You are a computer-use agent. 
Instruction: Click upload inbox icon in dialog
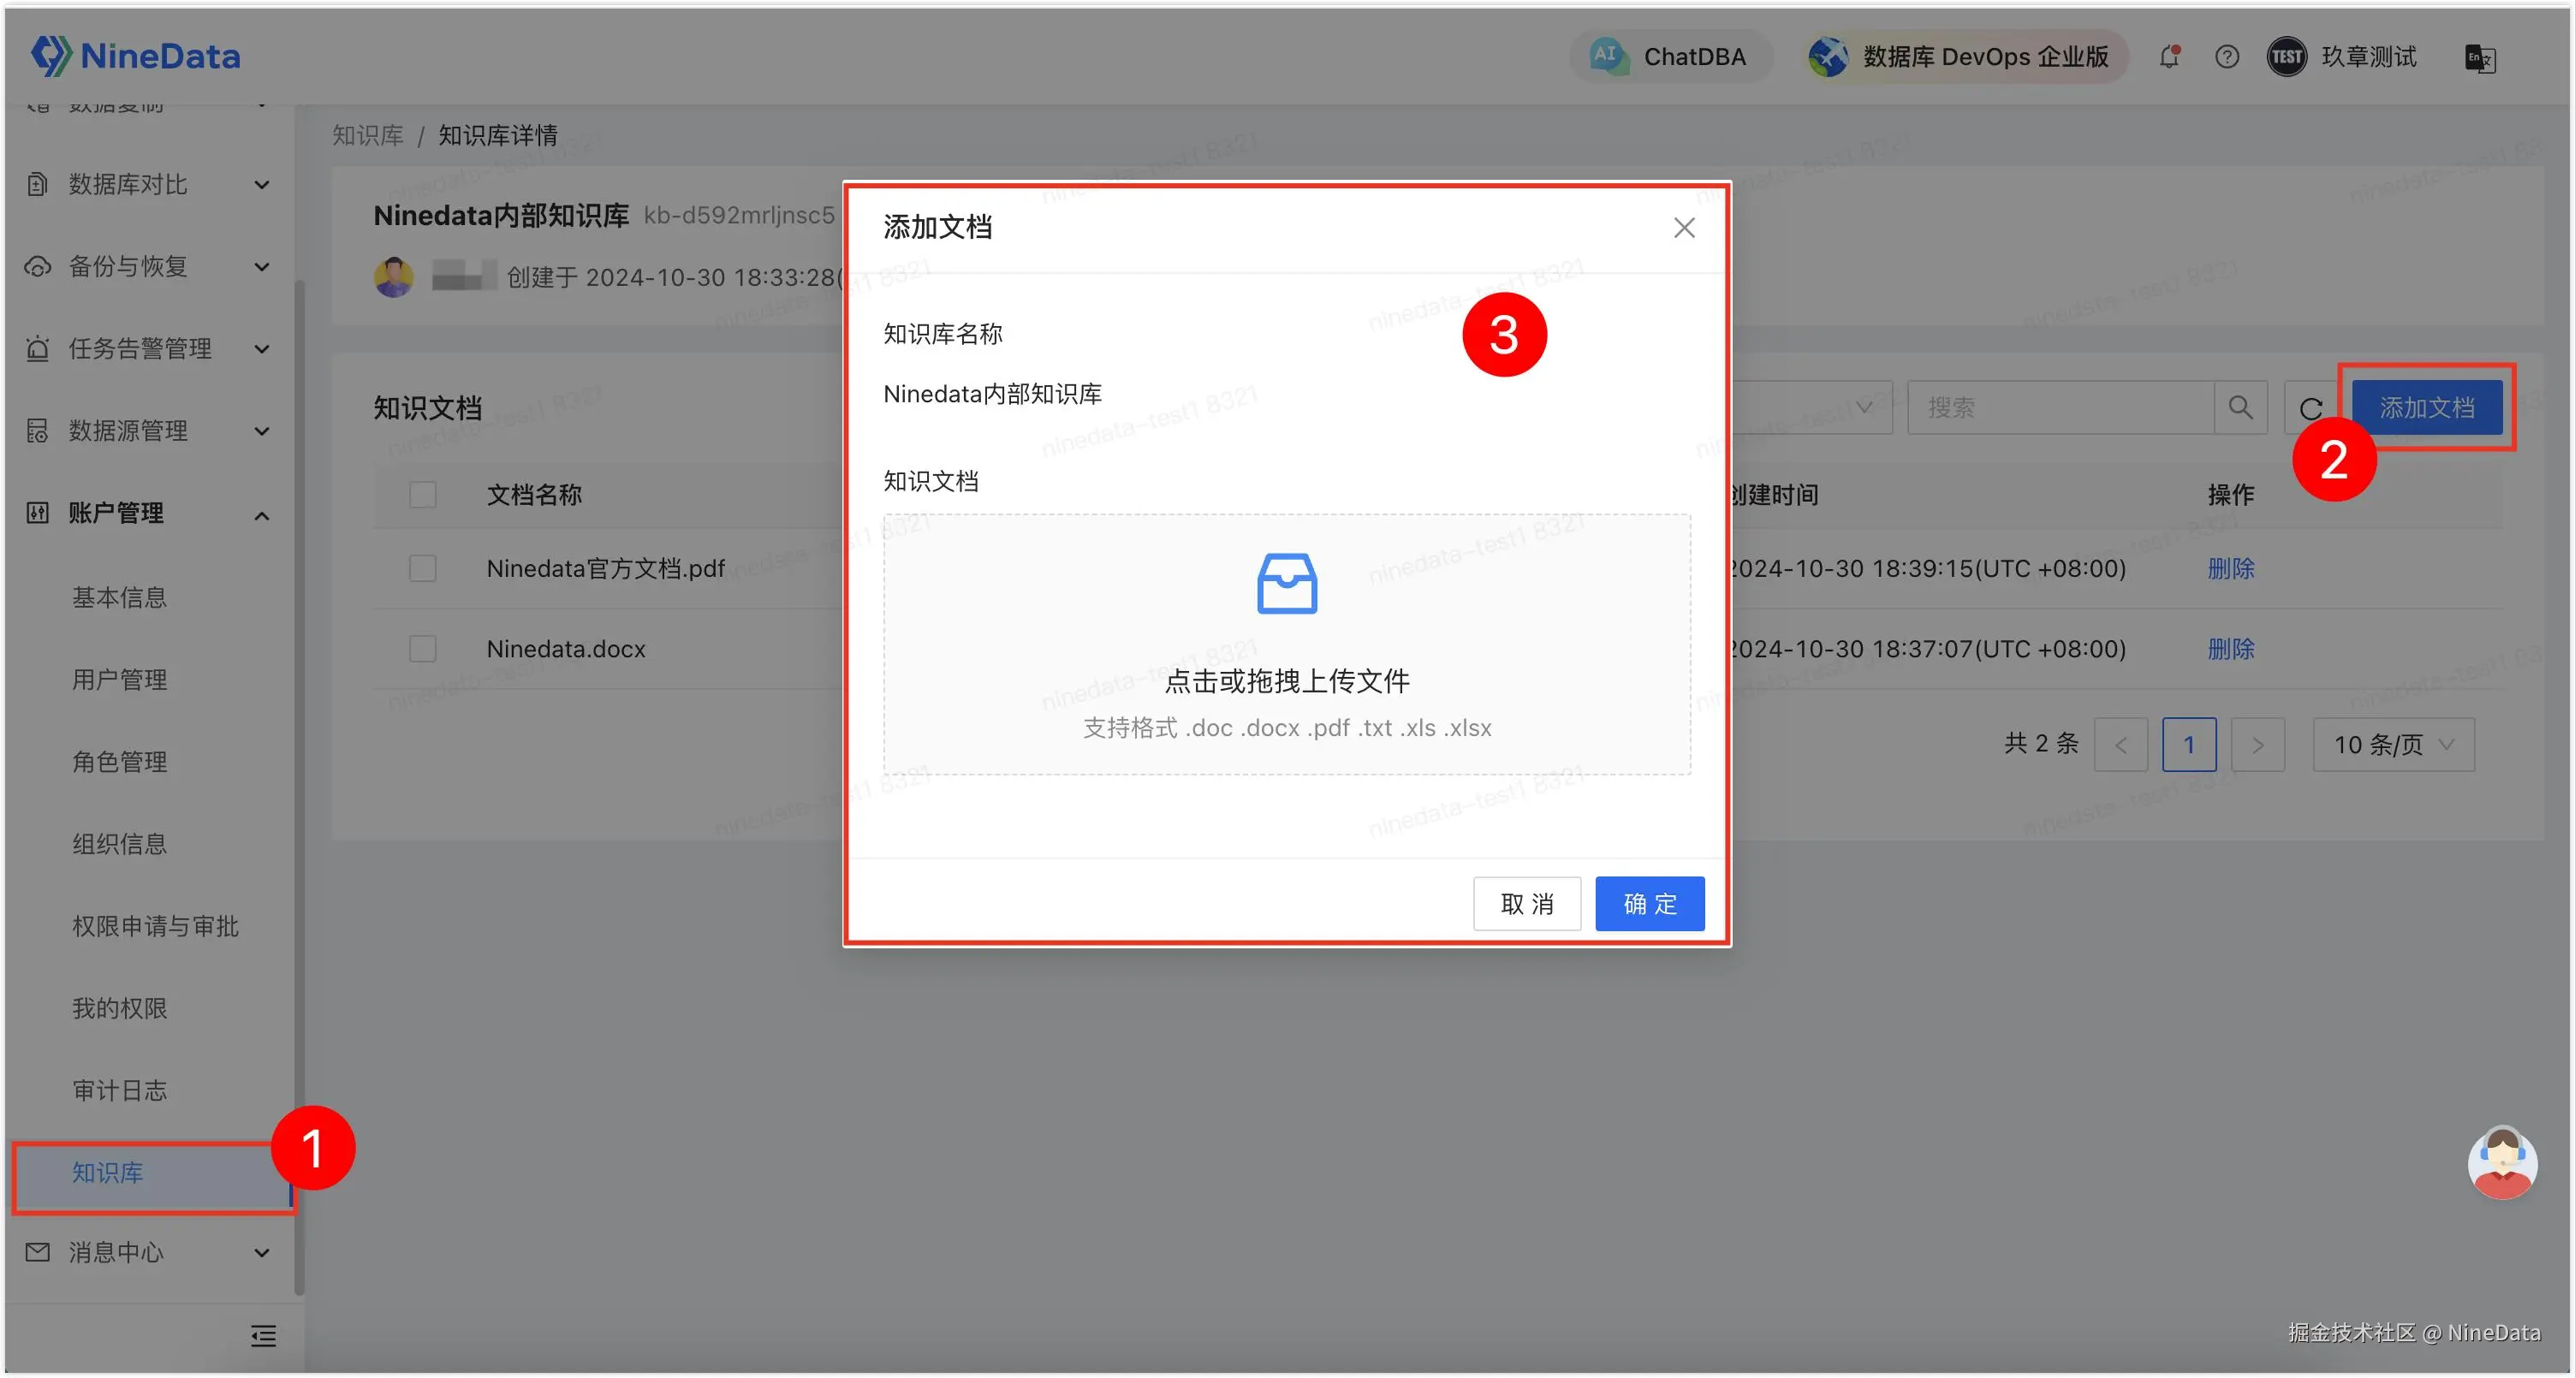pos(1287,584)
